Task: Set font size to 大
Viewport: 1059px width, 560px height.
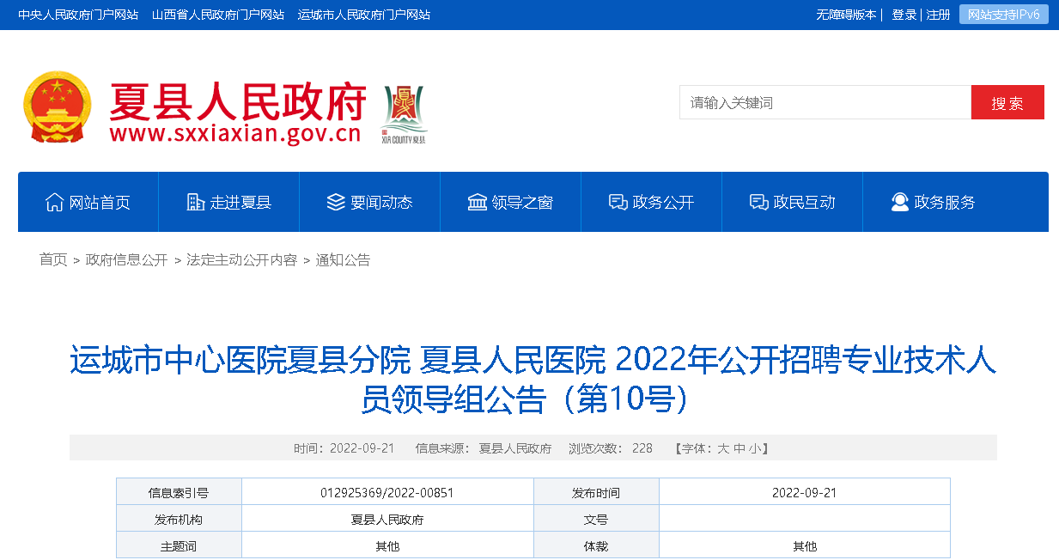Action: click(x=723, y=448)
